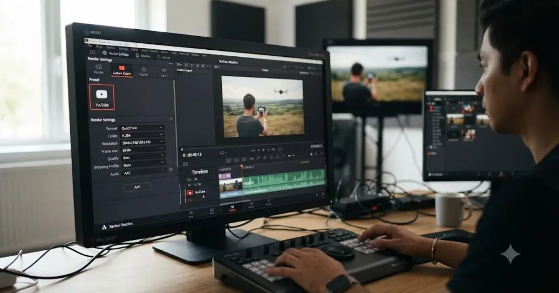Toggle loop playback icon beside transport controls
Image resolution: width=559 pixels, height=293 pixels.
(280, 150)
